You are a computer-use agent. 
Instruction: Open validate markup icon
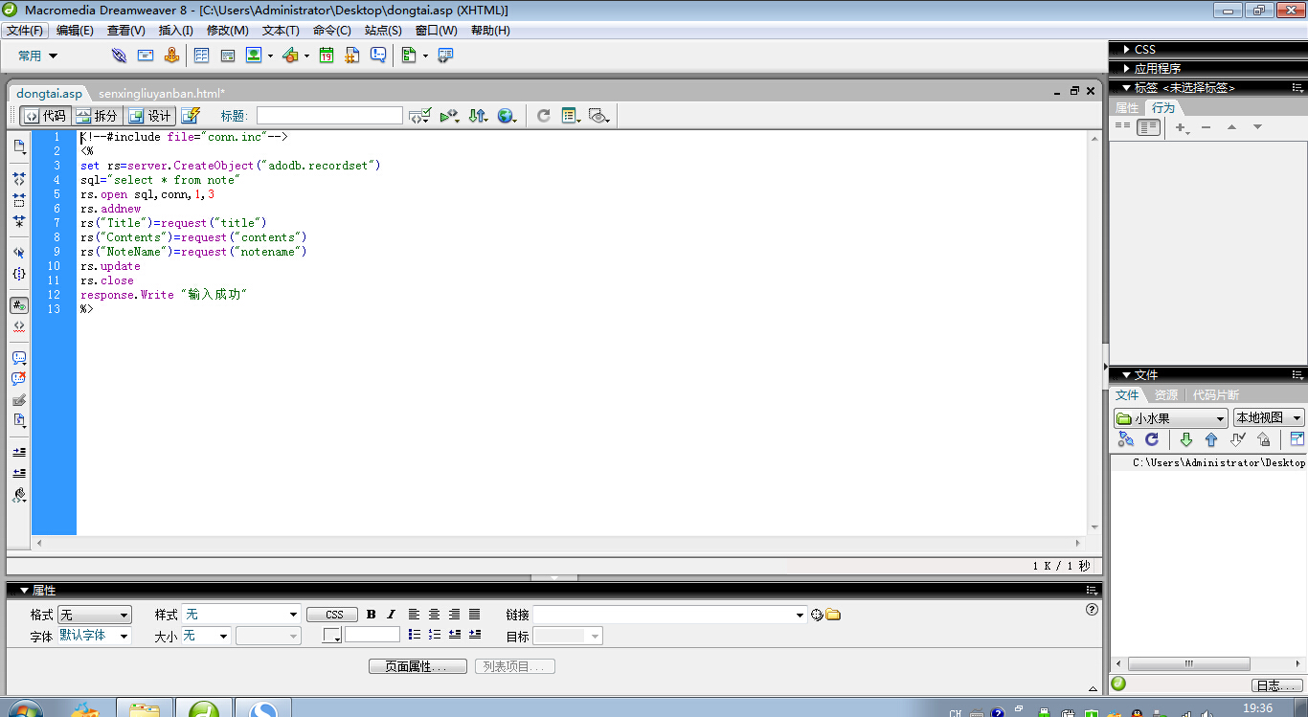click(x=449, y=116)
